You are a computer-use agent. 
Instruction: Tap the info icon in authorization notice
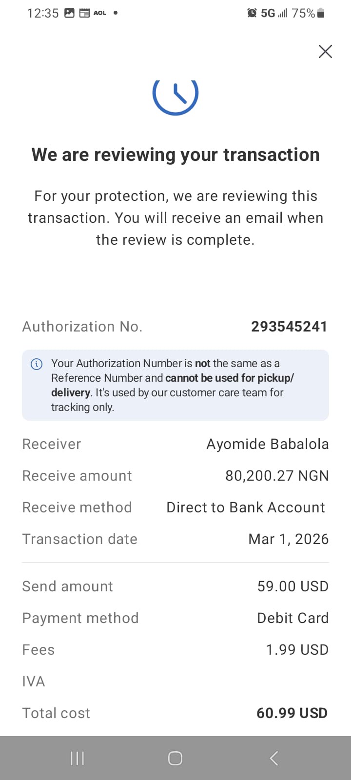coord(37,364)
